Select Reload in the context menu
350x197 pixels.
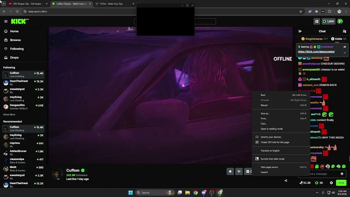[x=281, y=105]
